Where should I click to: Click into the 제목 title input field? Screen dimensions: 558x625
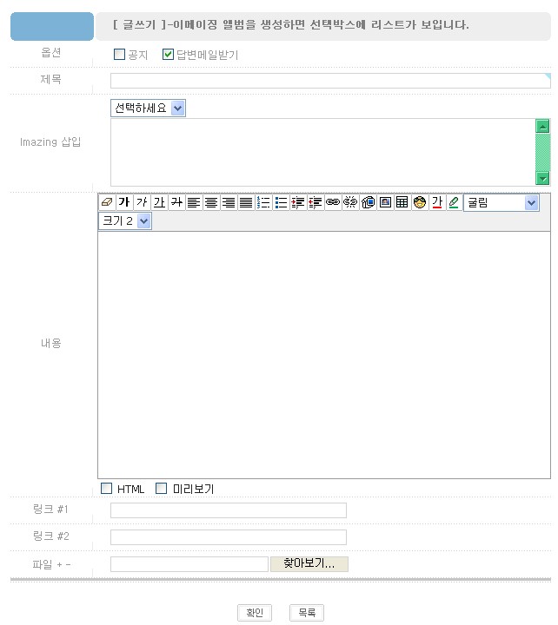[330, 81]
